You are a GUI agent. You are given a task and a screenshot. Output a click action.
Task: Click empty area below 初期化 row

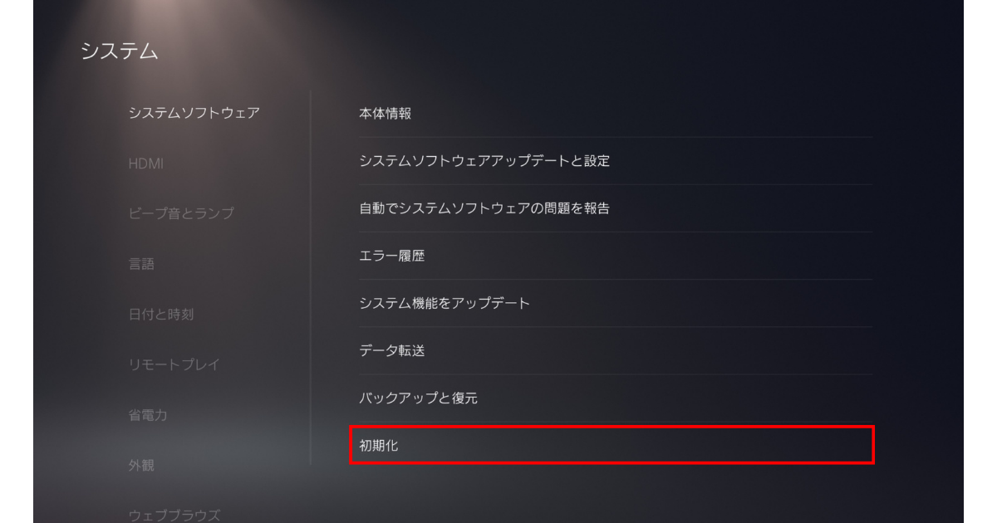click(x=611, y=494)
